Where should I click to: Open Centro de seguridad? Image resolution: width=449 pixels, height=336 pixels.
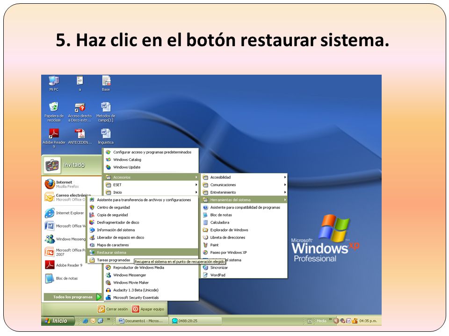click(143, 207)
